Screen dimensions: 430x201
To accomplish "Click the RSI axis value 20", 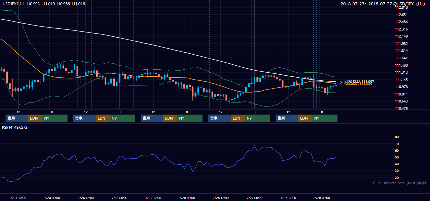I will point(397,178).
